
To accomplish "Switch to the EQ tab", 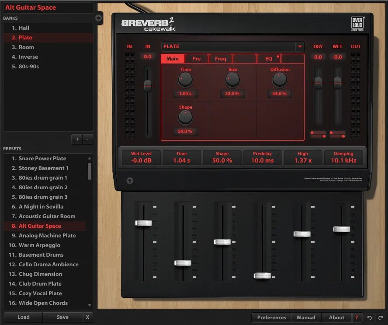I will (268, 59).
